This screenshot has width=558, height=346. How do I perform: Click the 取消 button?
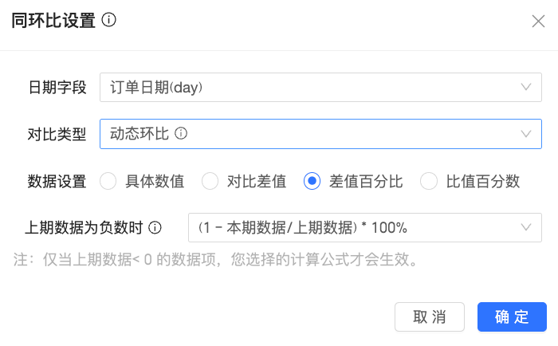point(429,317)
